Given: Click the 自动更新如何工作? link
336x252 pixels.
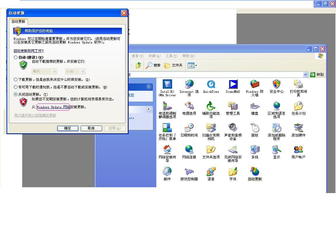Looking at the screenshot, I should pos(29,51).
